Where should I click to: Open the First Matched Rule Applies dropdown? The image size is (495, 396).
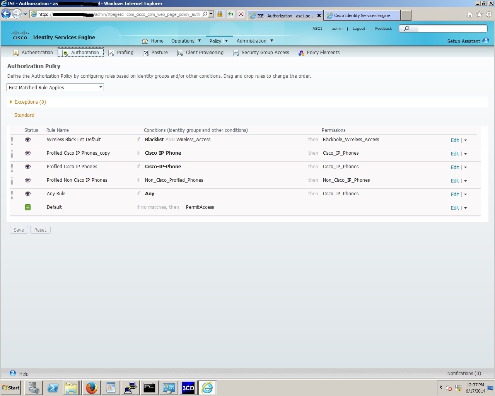[x=55, y=87]
